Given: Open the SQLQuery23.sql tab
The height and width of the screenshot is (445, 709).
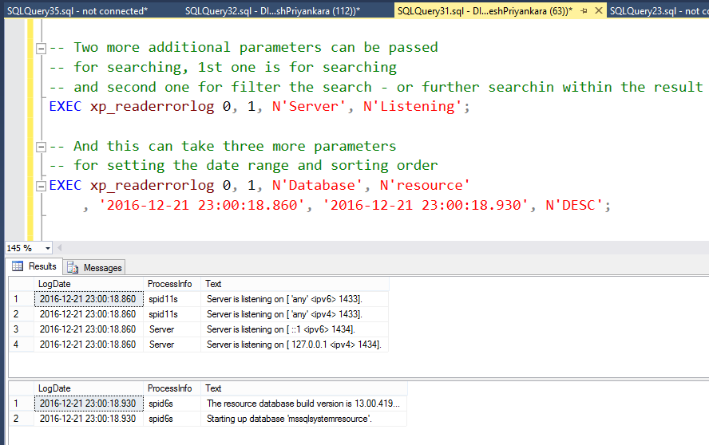Looking at the screenshot, I should point(659,11).
